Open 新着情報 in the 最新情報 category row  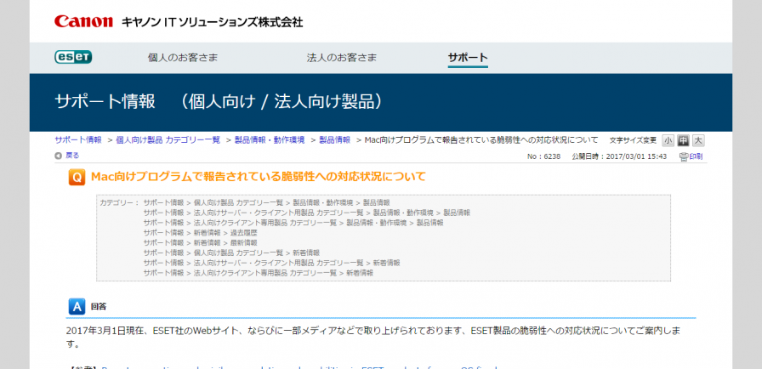click(207, 243)
